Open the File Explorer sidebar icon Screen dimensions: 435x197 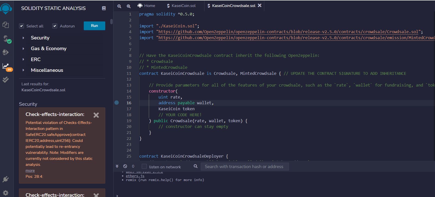[5, 25]
